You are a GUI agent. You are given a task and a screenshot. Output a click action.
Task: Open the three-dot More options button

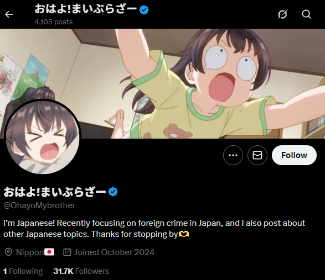pos(233,155)
